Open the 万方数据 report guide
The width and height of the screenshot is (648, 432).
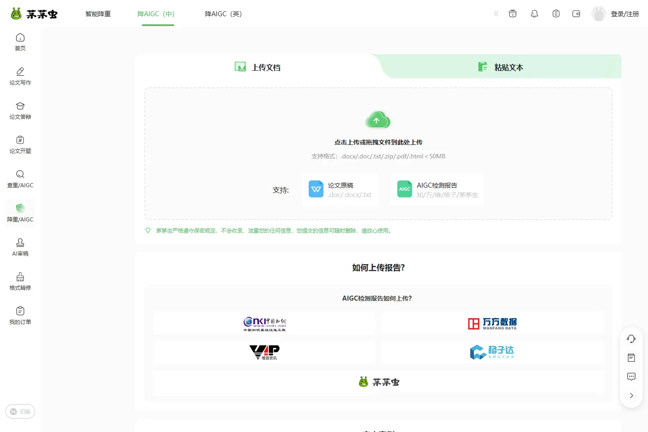coord(493,324)
